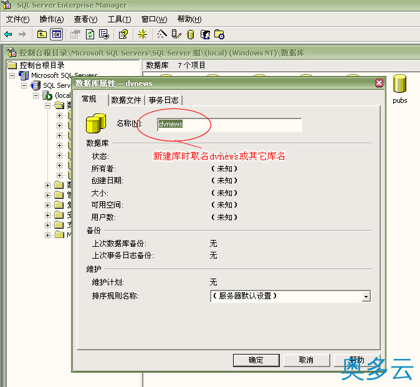
Task: Click the 帮助 button in dialog
Action: (357, 360)
